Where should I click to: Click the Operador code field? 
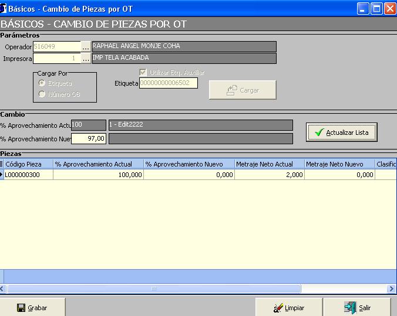tap(56, 46)
